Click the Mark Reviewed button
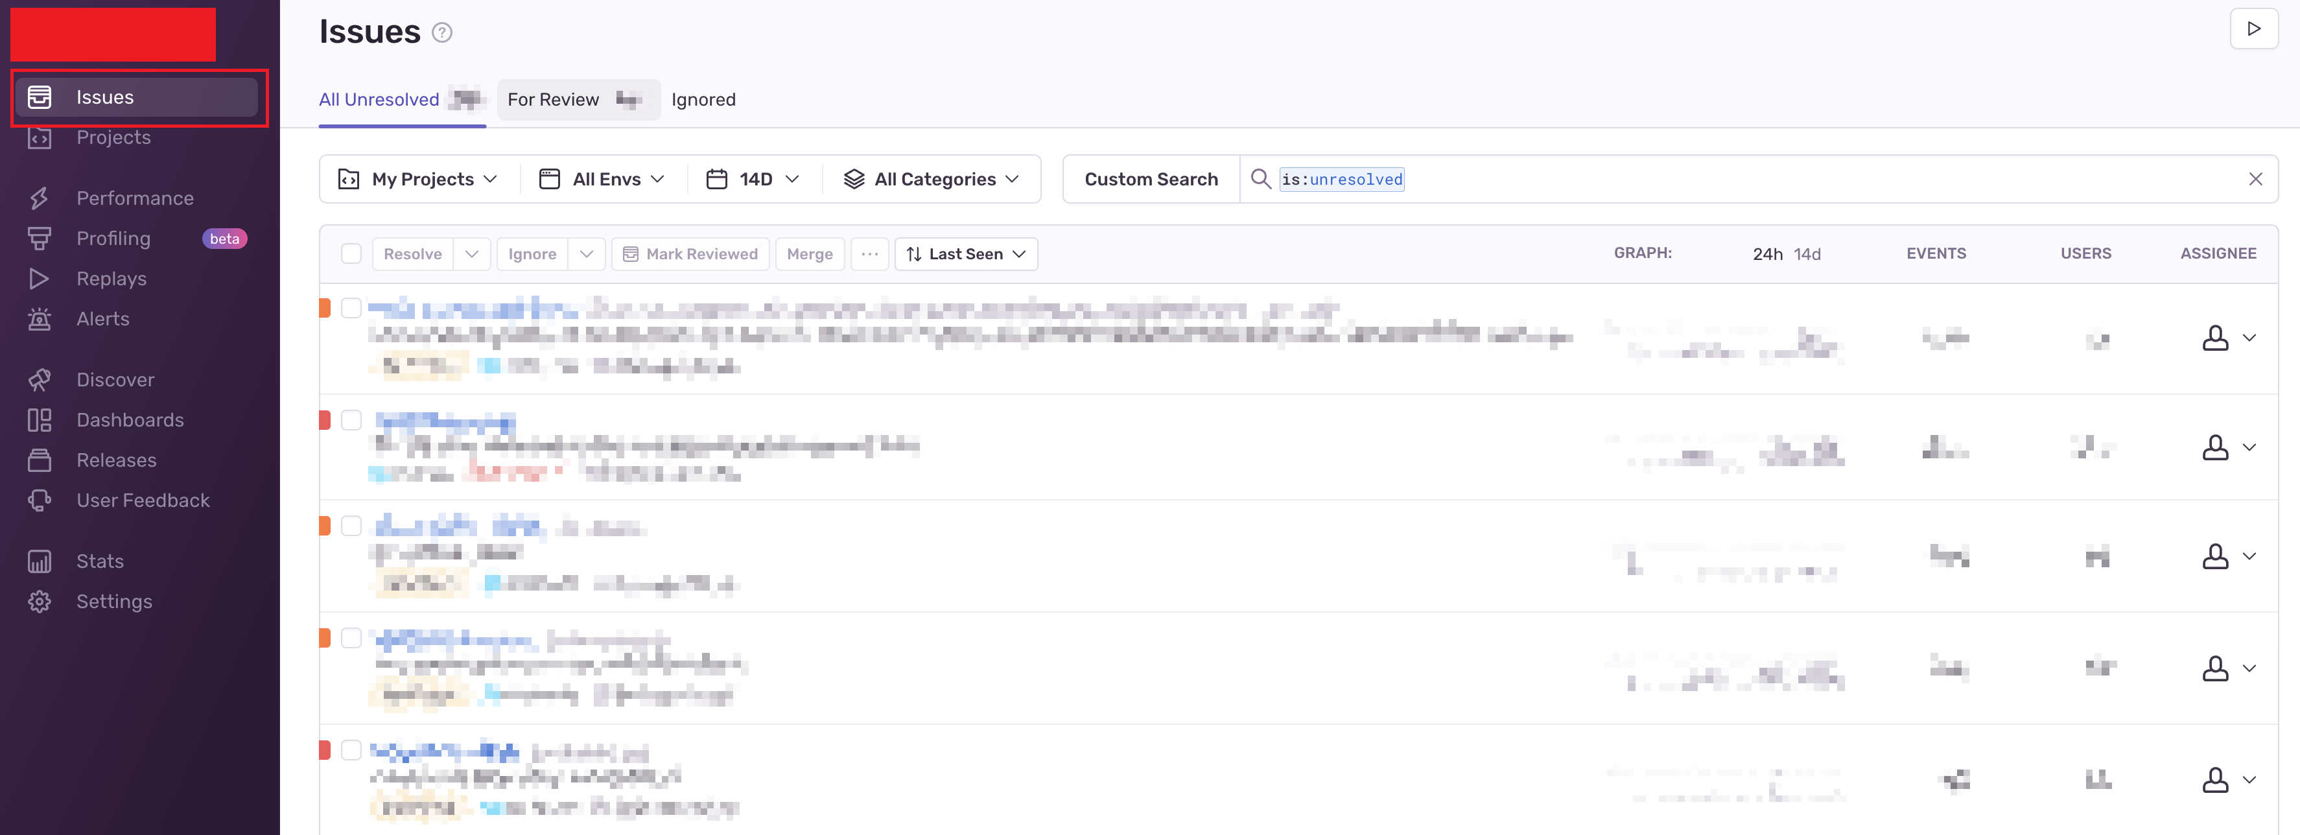The width and height of the screenshot is (2300, 835). 691,253
